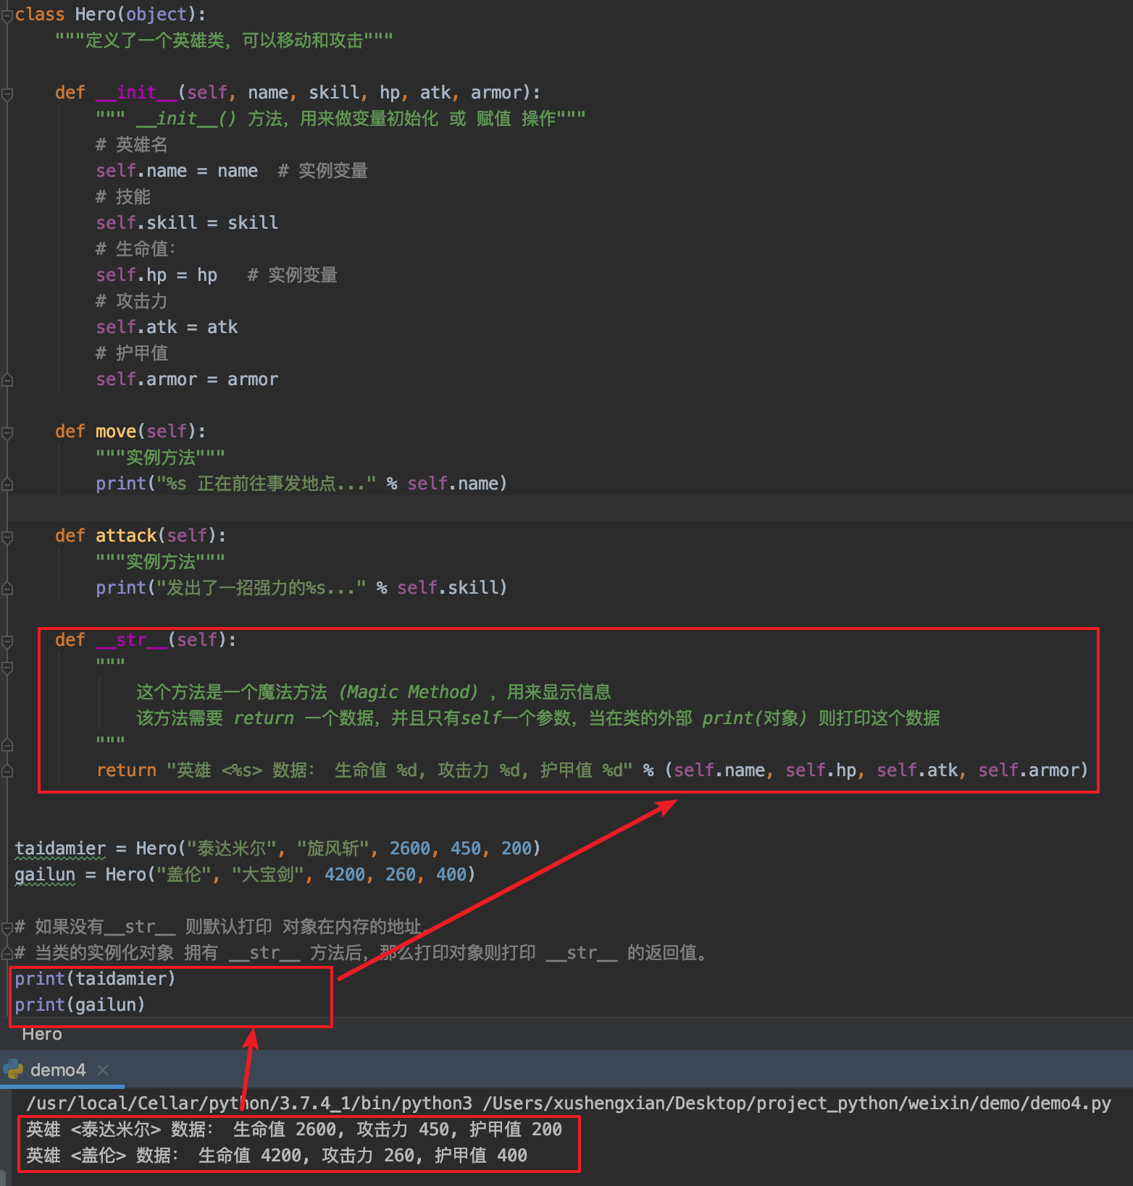
Task: Click the 'self.name = name' line
Action: (177, 171)
